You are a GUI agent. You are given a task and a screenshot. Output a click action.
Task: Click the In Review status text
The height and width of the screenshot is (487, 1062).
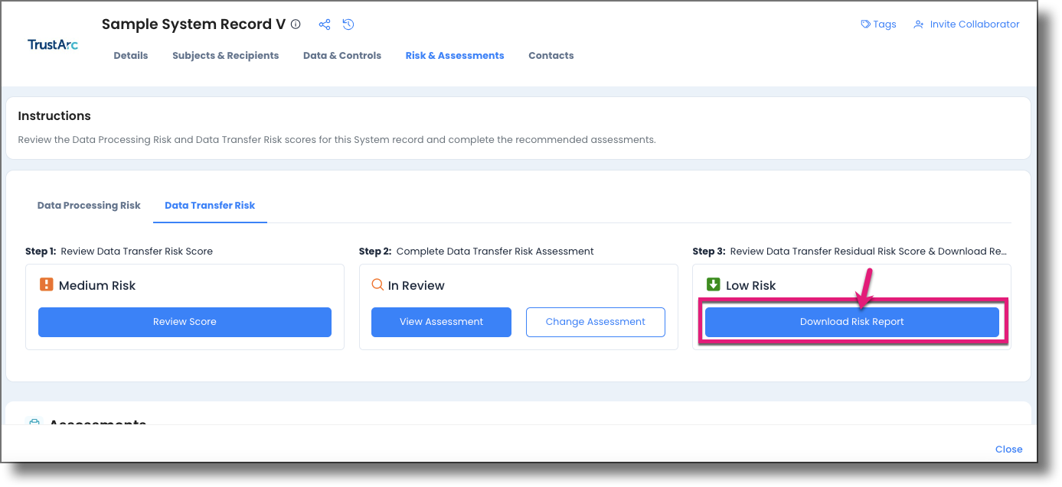click(x=417, y=286)
